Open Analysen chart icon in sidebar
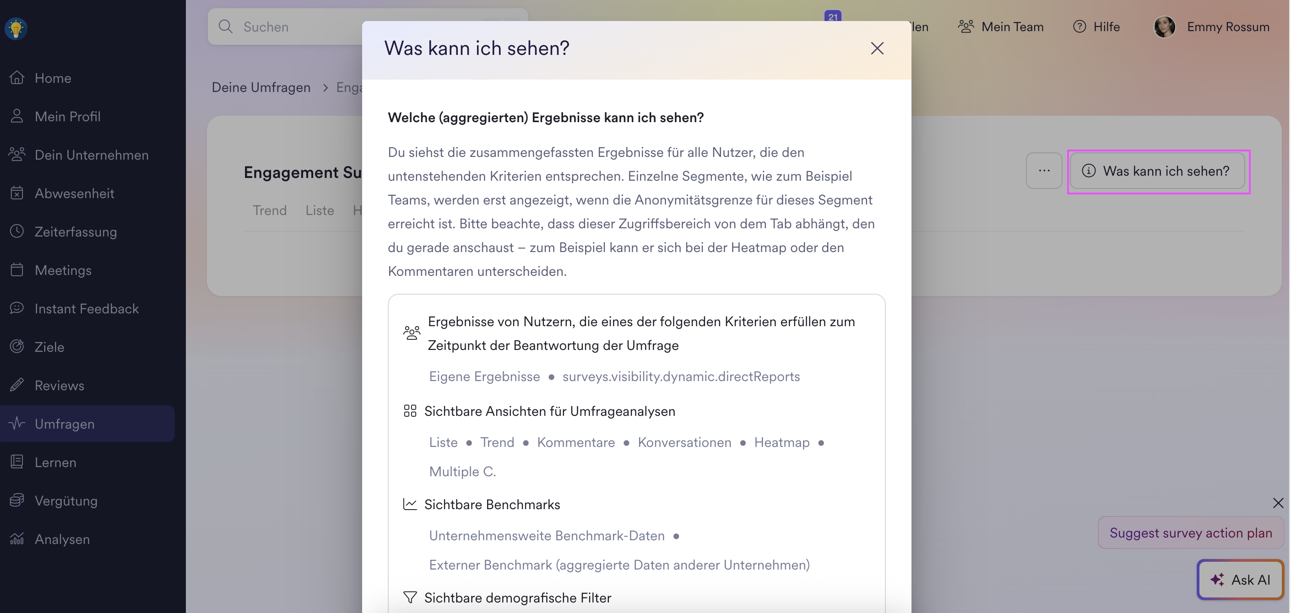This screenshot has width=1291, height=613. [x=17, y=539]
